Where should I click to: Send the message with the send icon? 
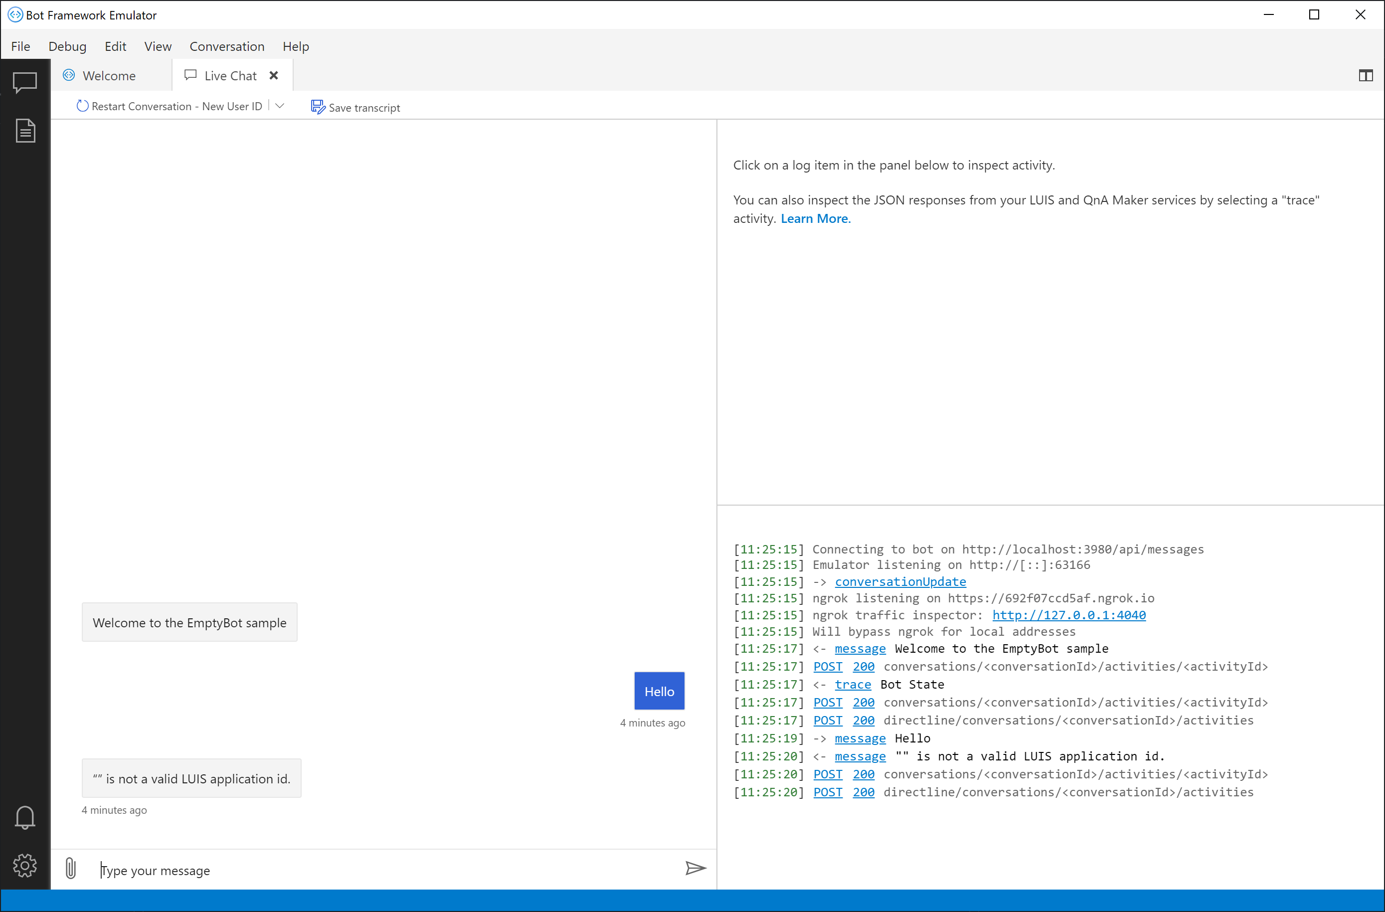(696, 869)
